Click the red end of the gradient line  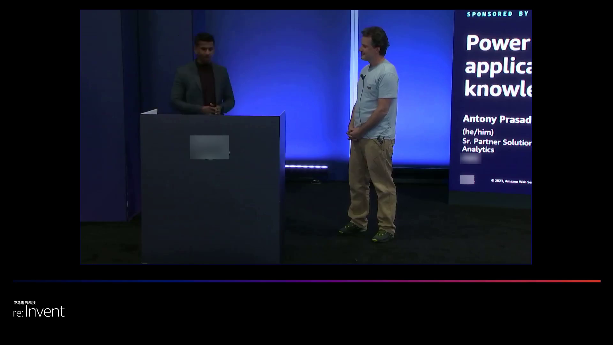tap(594, 281)
